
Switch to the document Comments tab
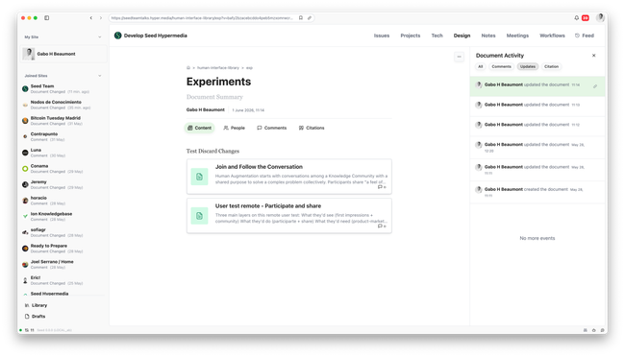[272, 128]
